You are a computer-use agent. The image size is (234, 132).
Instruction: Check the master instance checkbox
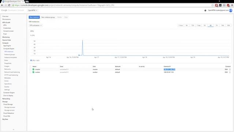(31, 69)
